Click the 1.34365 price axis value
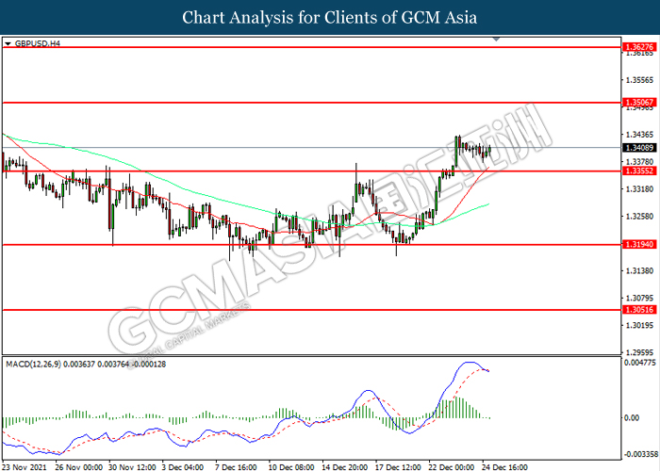Viewport: 660px width, 471px height. 640,134
